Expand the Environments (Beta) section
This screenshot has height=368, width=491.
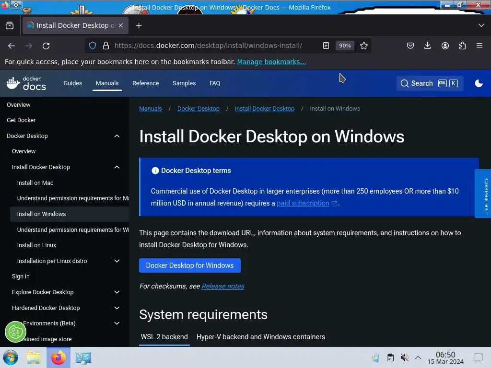pos(117,323)
